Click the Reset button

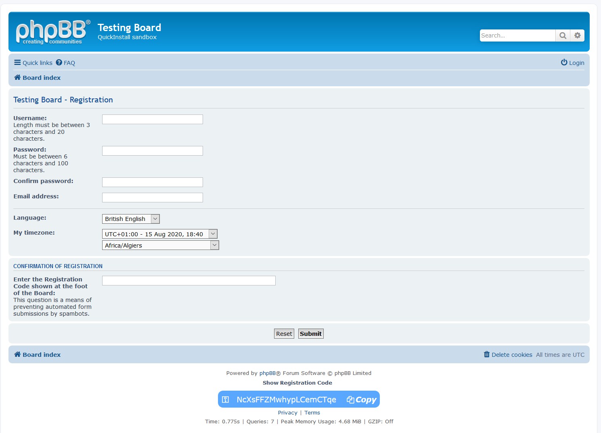click(x=284, y=334)
